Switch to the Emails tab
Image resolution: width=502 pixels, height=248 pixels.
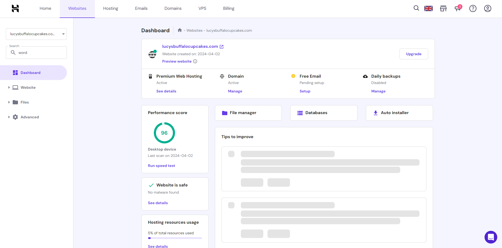tap(141, 8)
